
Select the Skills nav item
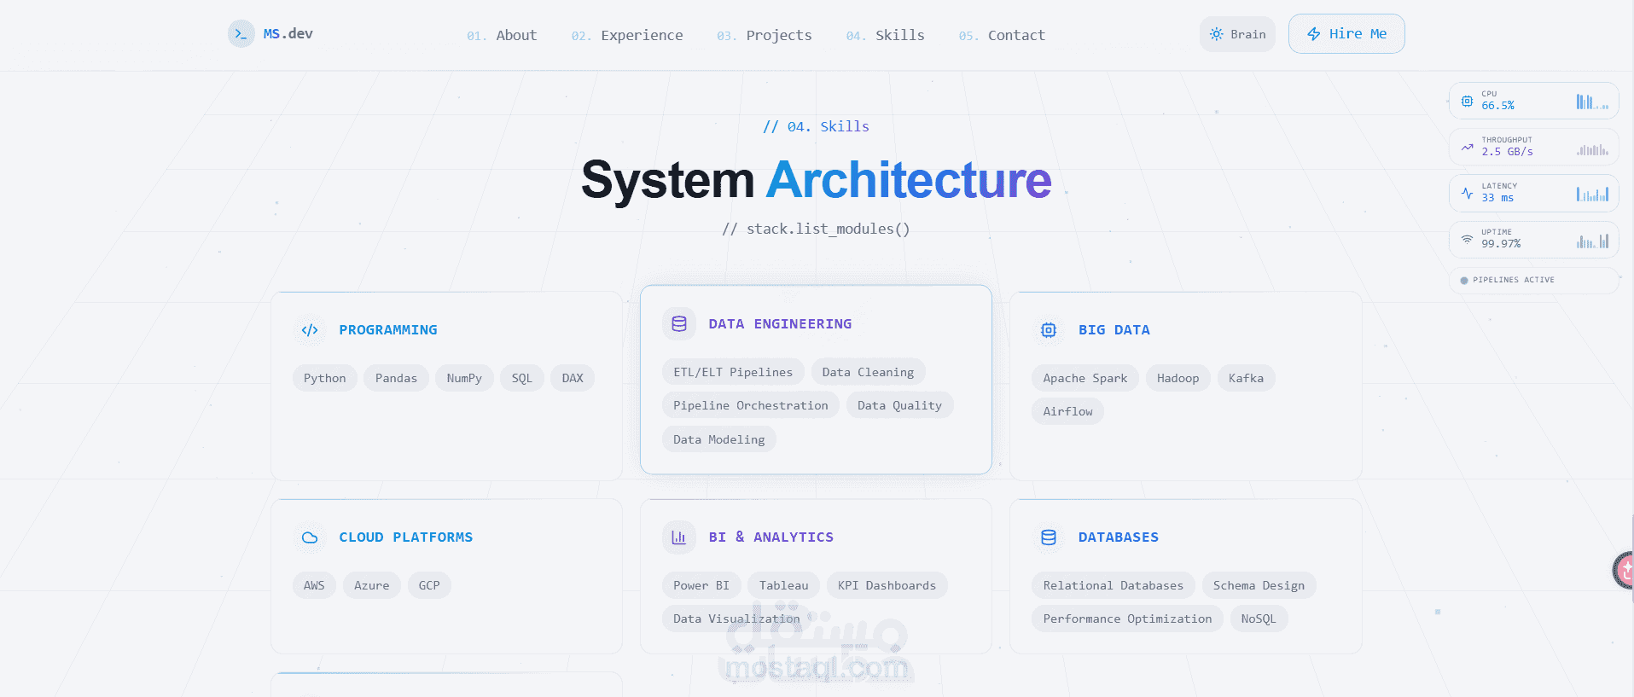tap(885, 36)
